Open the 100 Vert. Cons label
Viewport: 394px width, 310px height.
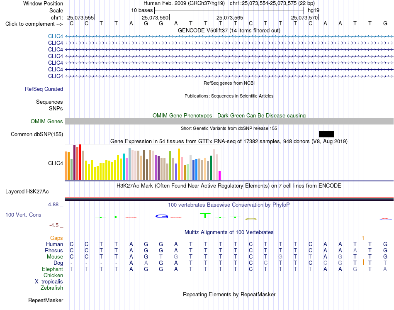click(23, 215)
